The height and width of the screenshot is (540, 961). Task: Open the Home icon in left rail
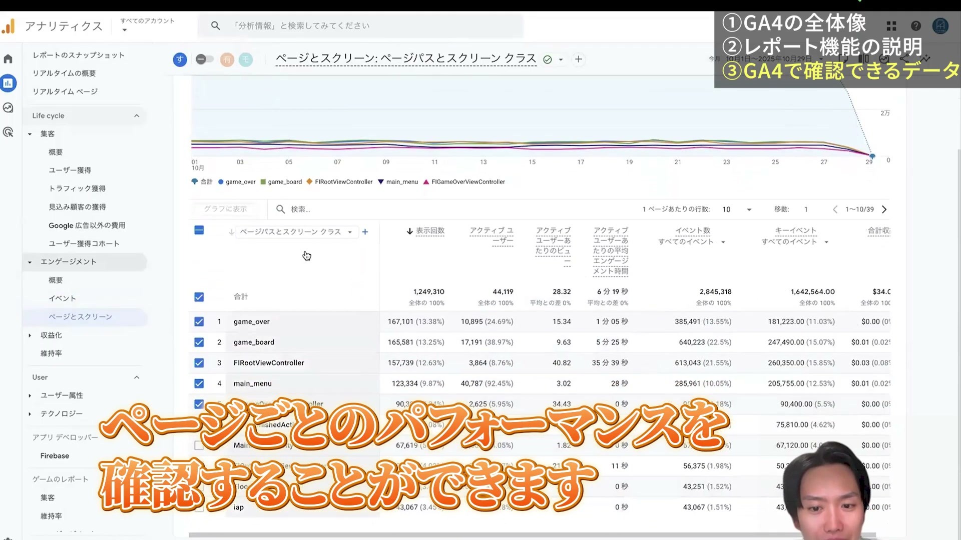coord(8,59)
